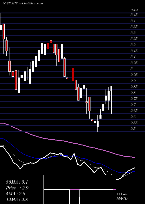Click the <<Live MACD label
This screenshot has width=145, height=204.
[122, 196]
